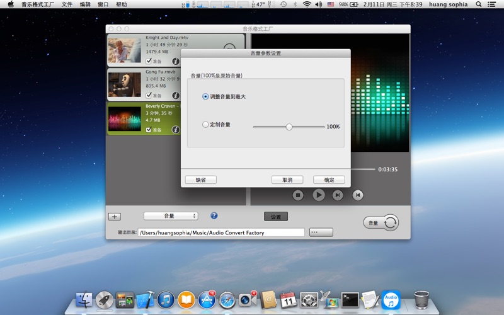Screen dimensions: 504x315
Task: Click the blue help question mark icon
Action: tap(214, 215)
